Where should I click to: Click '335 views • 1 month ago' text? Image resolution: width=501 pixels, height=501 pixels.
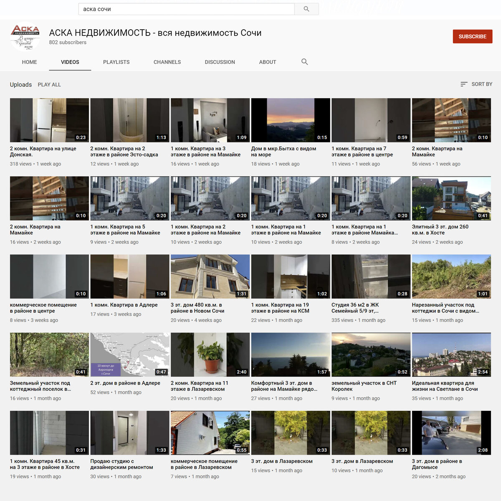tap(359, 320)
